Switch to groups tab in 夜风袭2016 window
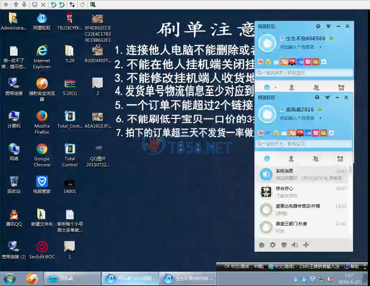370x286 pixels. pyautogui.click(x=316, y=158)
